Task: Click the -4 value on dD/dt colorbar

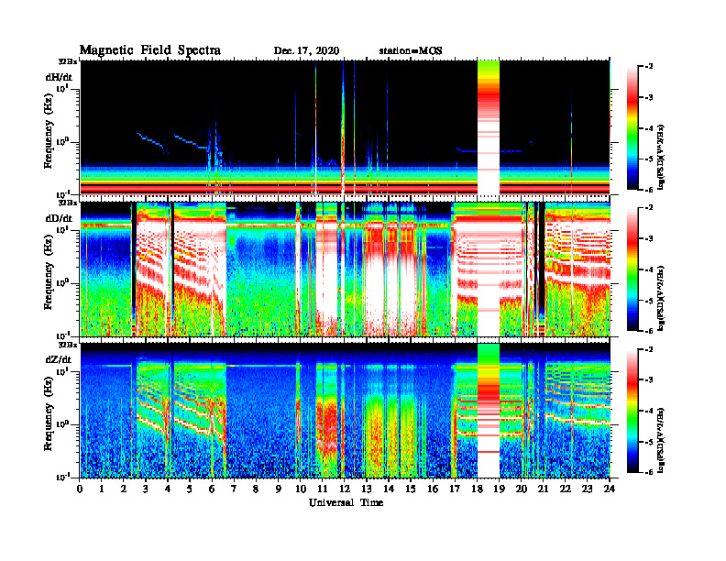Action: (x=649, y=269)
